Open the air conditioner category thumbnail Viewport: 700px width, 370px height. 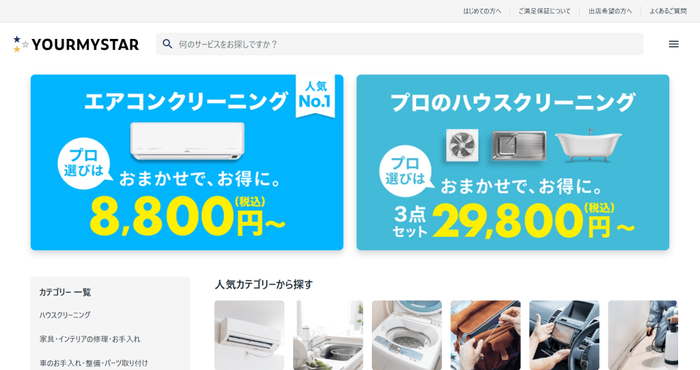249,335
